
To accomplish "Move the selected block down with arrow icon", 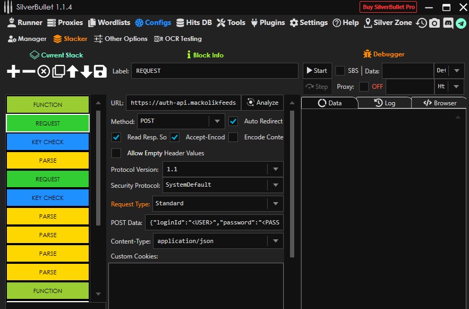I will [x=86, y=71].
